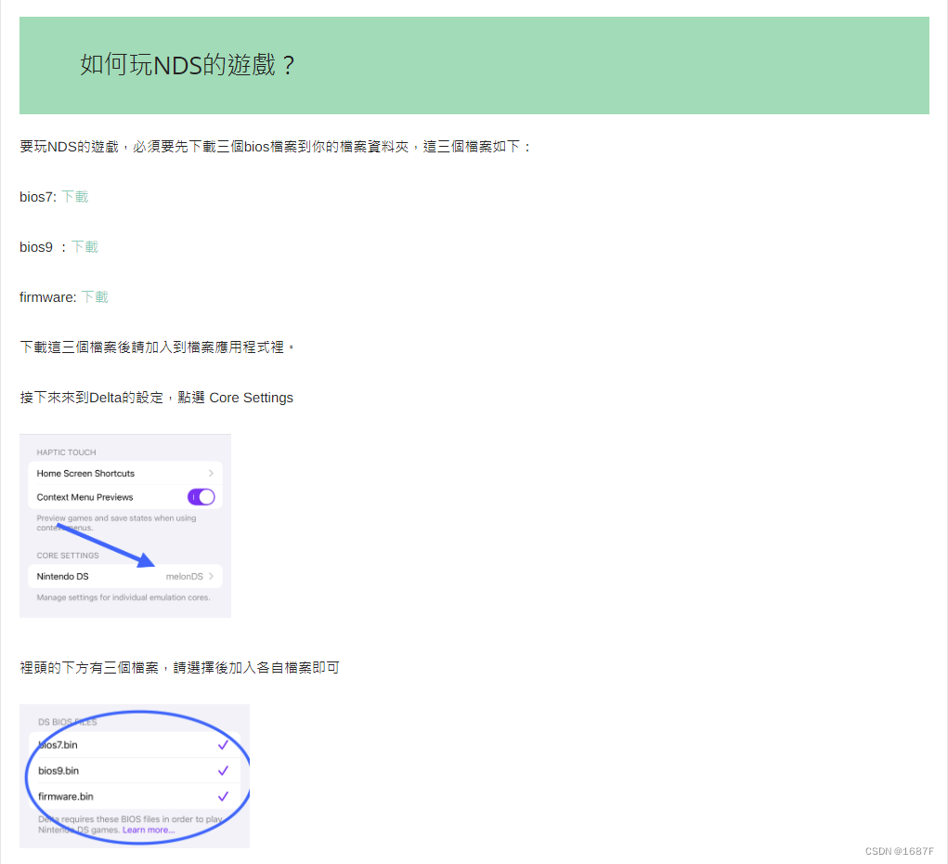Click the bios7.bin checkmark
This screenshot has height=864, width=948.
click(223, 745)
